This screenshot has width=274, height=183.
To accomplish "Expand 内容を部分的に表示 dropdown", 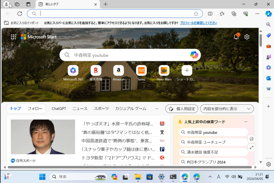I will click(x=227, y=109).
